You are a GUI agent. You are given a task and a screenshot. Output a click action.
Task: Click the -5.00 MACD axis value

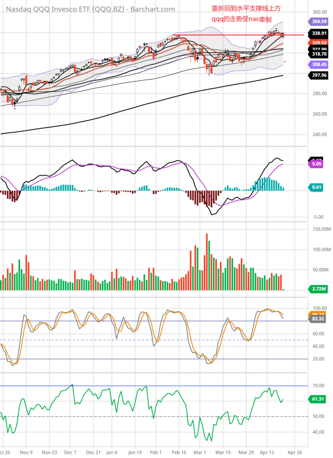coord(318,217)
